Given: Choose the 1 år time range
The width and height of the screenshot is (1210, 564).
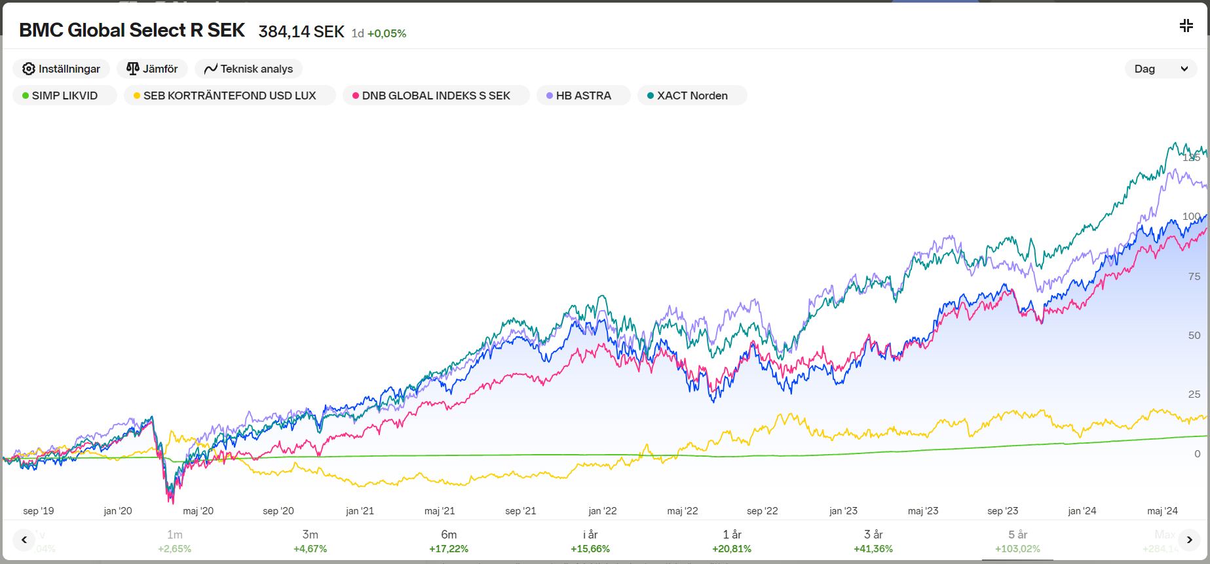Looking at the screenshot, I should click(732, 541).
